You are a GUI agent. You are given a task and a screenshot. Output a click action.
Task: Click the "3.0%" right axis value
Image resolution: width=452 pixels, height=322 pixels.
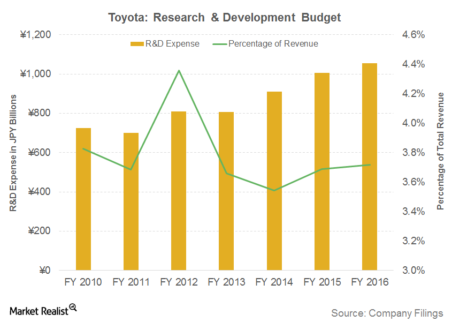(413, 271)
